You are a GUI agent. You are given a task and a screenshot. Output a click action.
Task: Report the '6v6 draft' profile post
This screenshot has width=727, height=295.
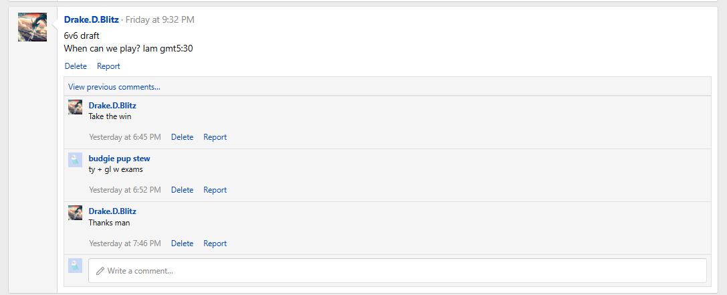pos(108,66)
